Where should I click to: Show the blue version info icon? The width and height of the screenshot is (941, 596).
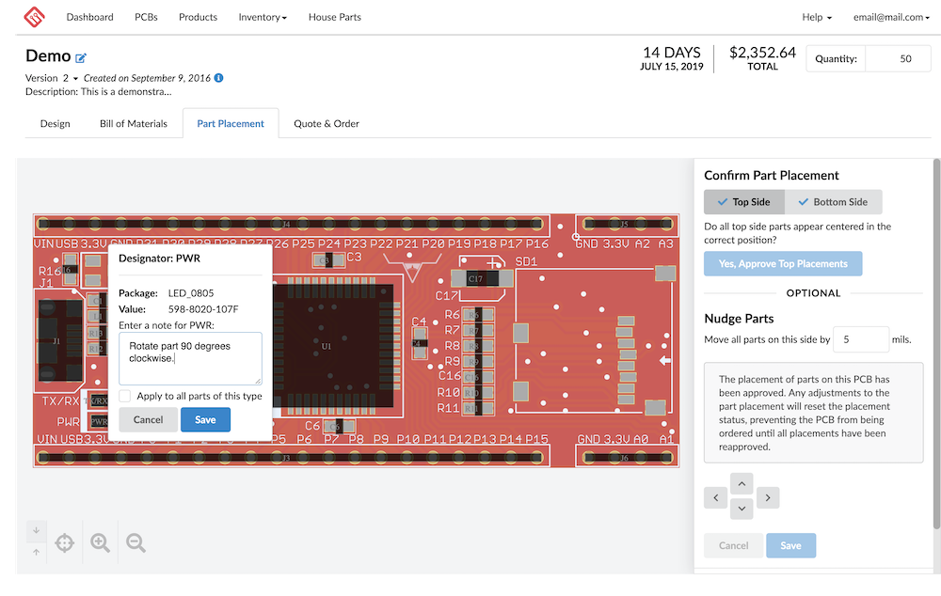click(219, 78)
